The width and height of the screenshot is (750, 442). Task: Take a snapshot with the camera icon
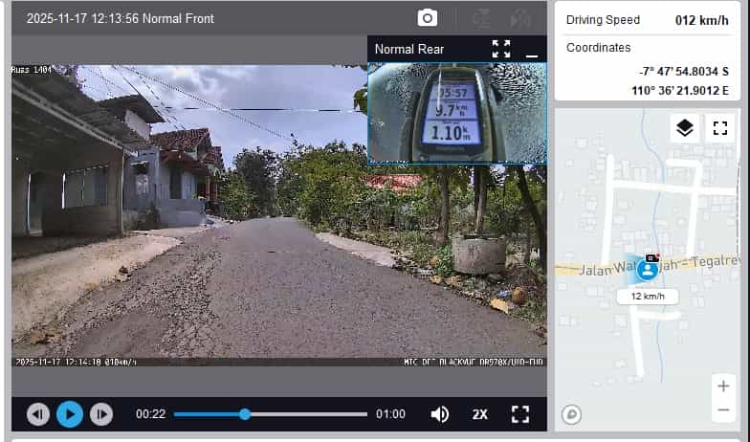tap(427, 18)
